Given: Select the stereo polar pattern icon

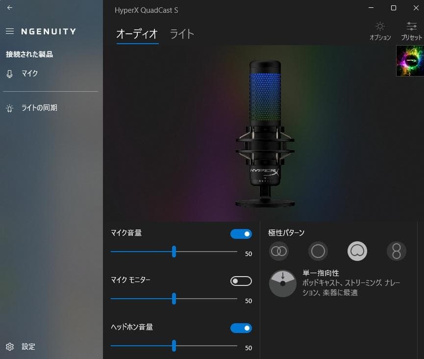Looking at the screenshot, I should point(279,251).
